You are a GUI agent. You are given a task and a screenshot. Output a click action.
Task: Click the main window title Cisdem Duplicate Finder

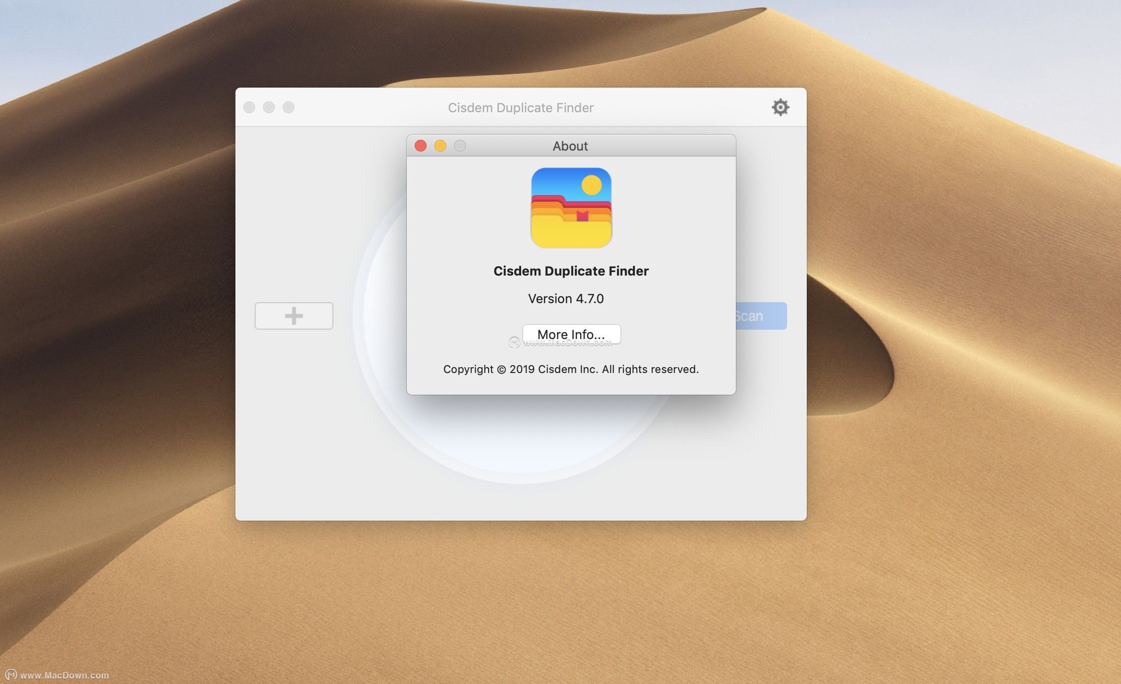[521, 107]
